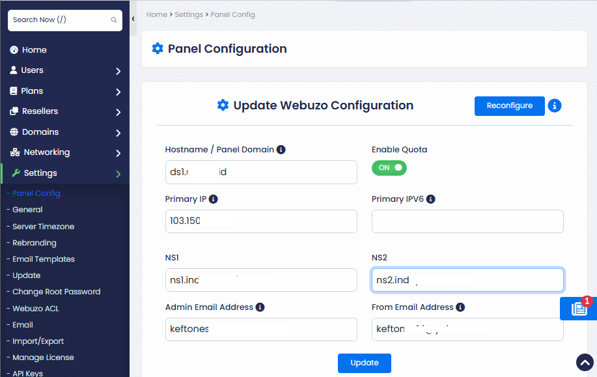Focus the Search Now input field
Image resolution: width=597 pixels, height=377 pixels.
tap(65, 20)
